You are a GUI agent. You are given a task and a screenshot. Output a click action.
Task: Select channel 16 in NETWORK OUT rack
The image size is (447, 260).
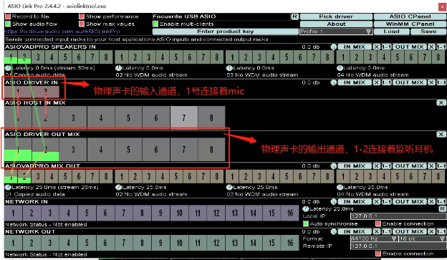[x=290, y=243]
